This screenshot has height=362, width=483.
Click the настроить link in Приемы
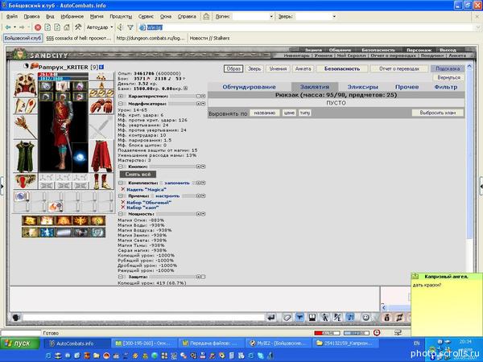[x=167, y=195]
